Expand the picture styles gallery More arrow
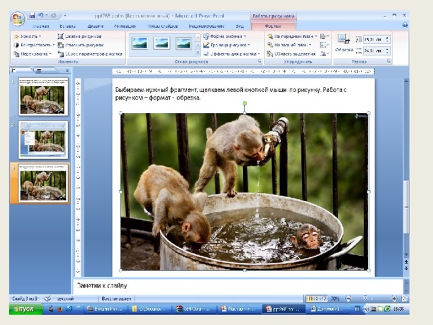433x325 pixels. (198, 53)
